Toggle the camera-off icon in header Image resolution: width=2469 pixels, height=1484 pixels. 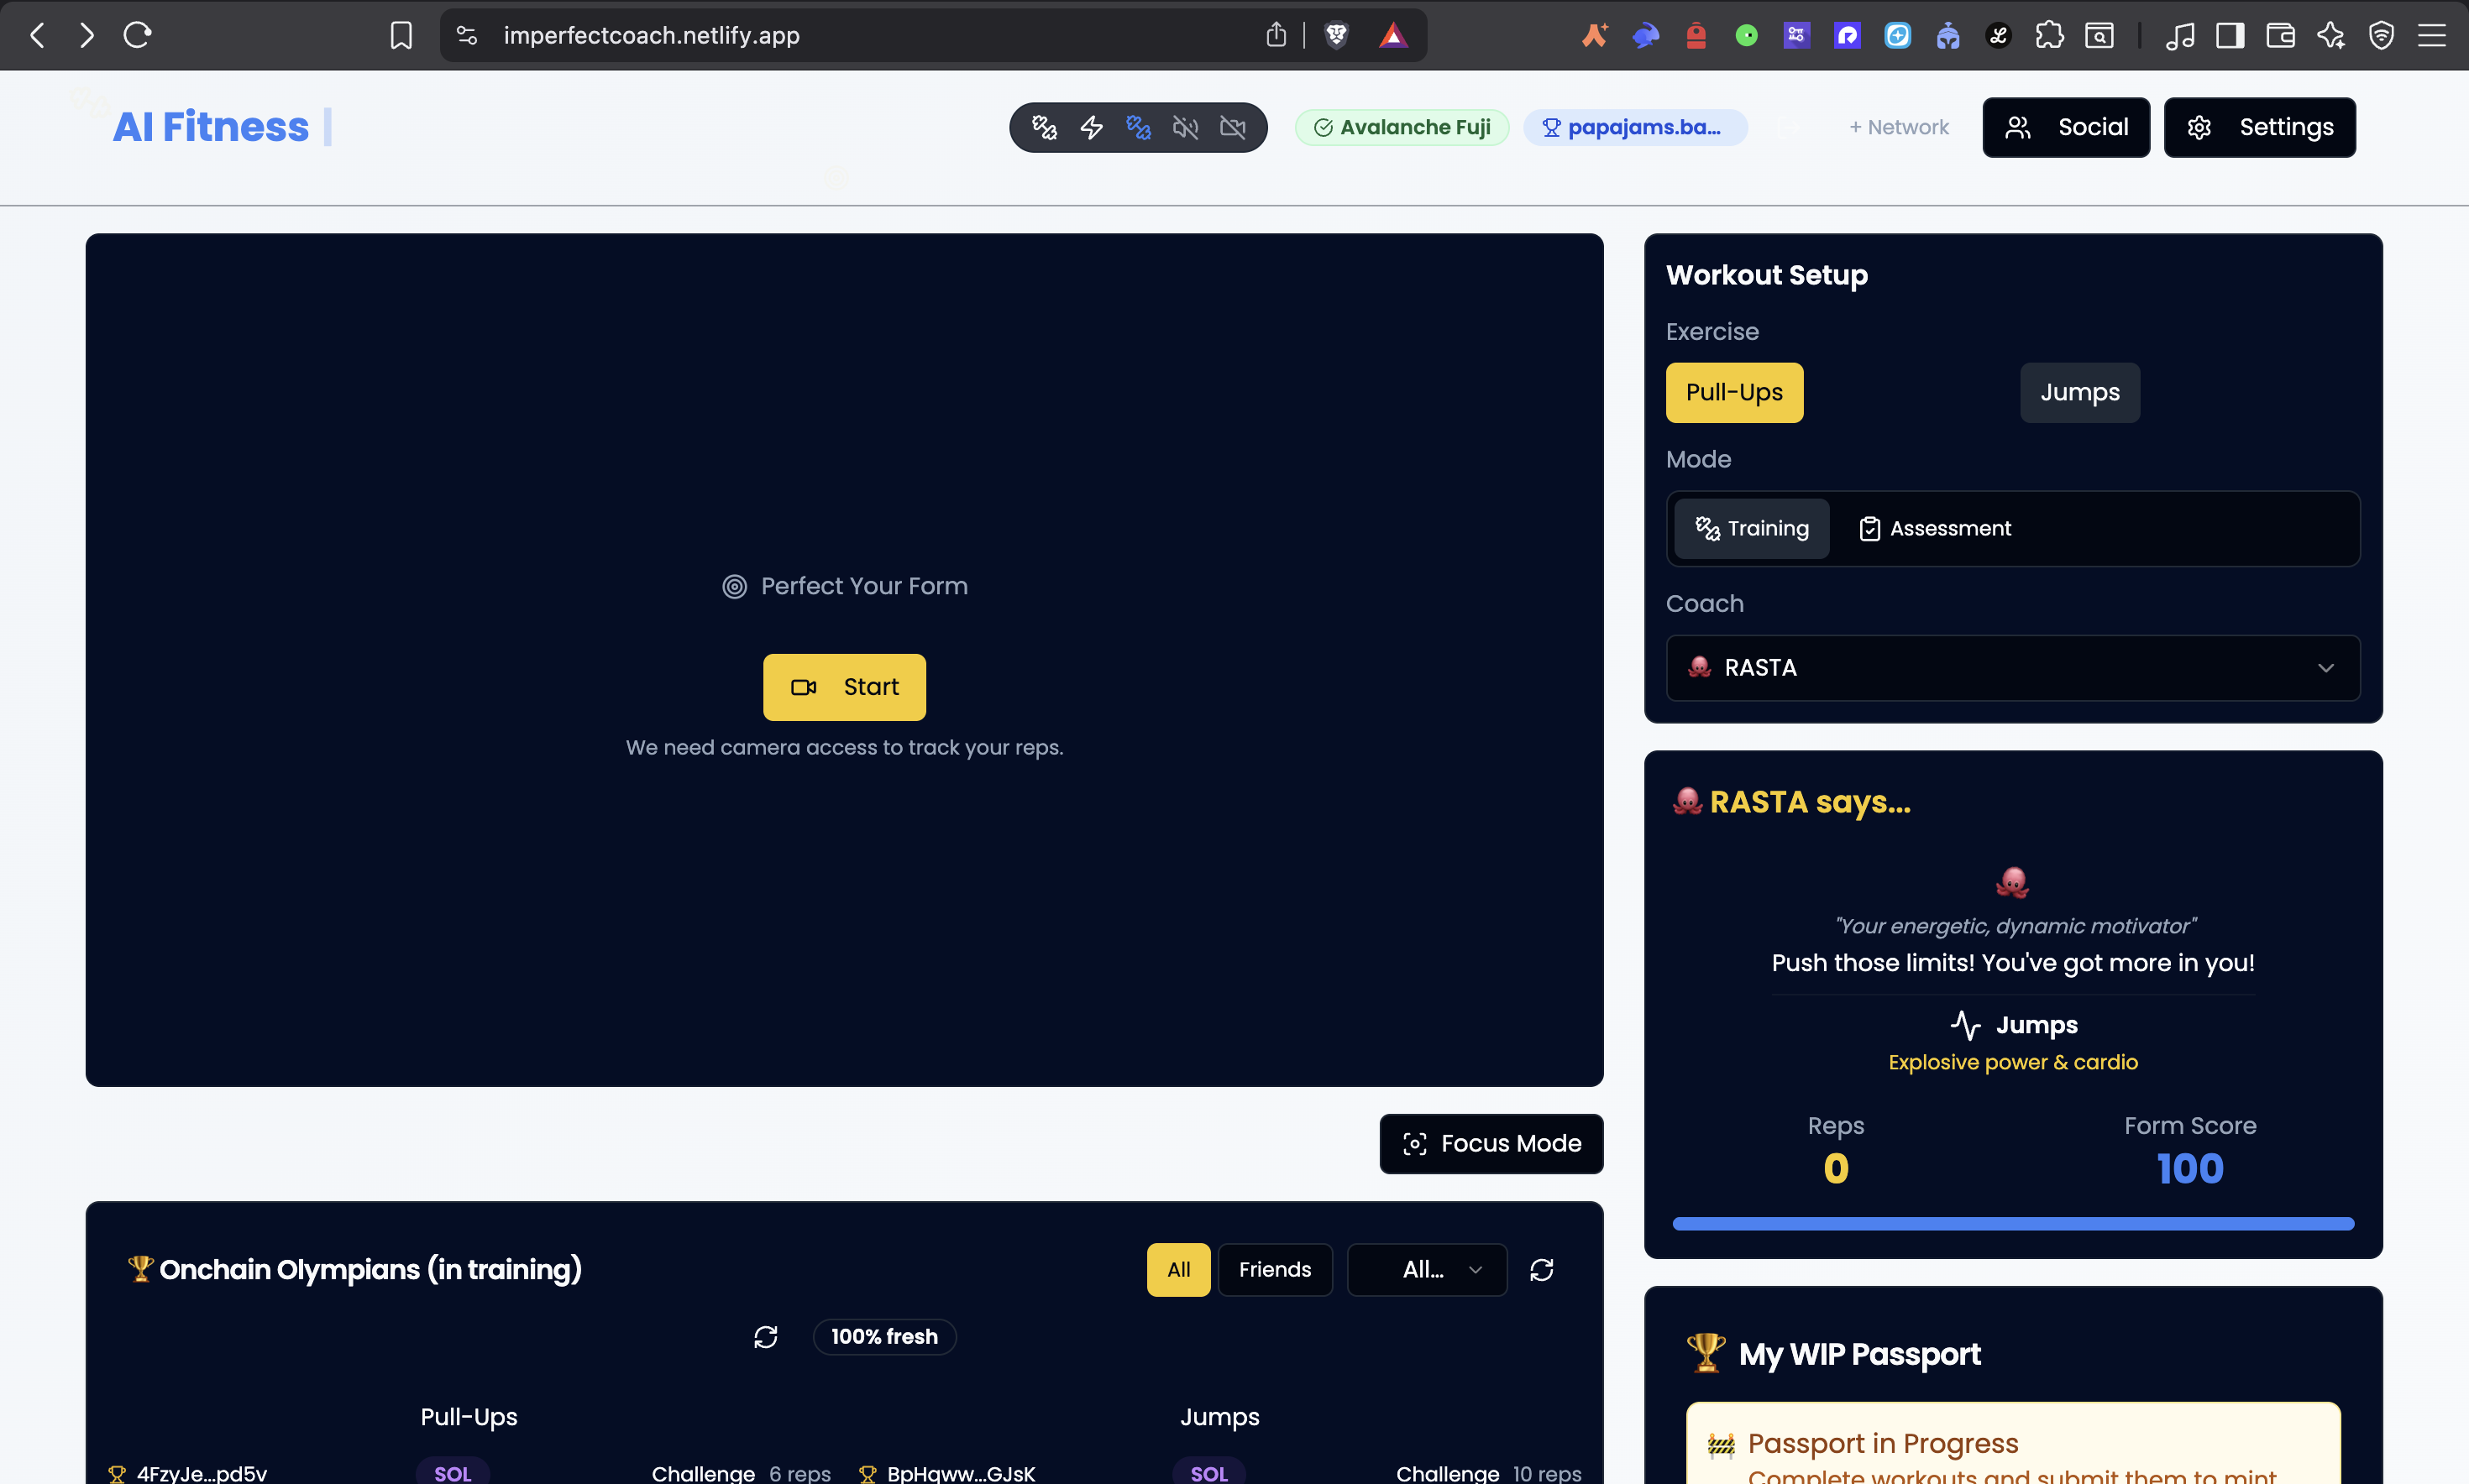pyautogui.click(x=1233, y=127)
